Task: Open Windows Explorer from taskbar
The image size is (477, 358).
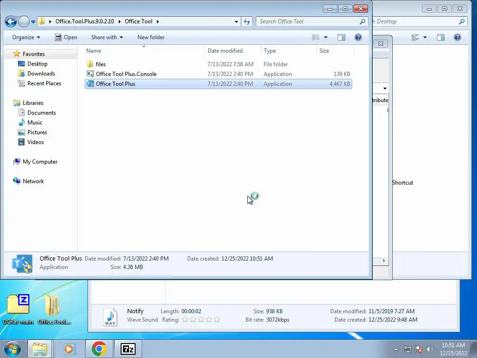Action: pos(40,349)
